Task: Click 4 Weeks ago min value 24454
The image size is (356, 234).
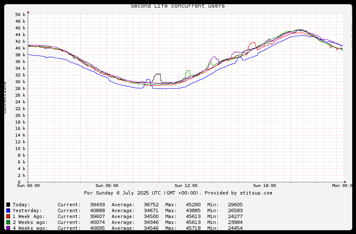Action: click(x=235, y=228)
